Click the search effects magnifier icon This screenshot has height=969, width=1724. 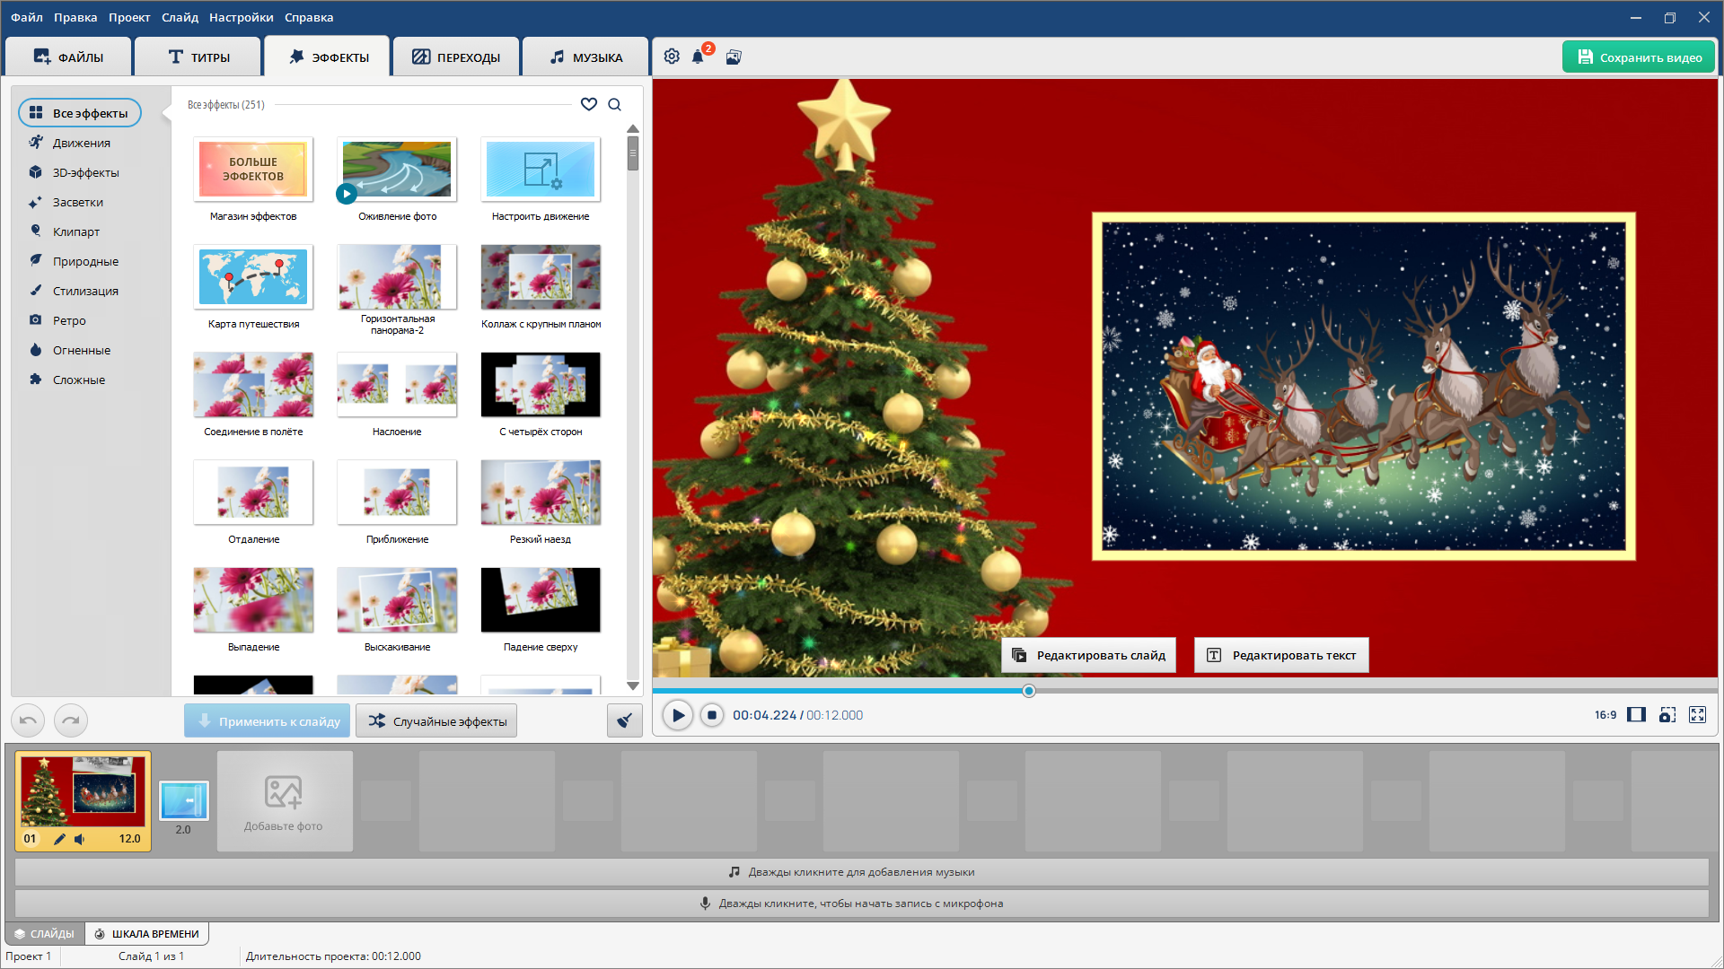(615, 104)
